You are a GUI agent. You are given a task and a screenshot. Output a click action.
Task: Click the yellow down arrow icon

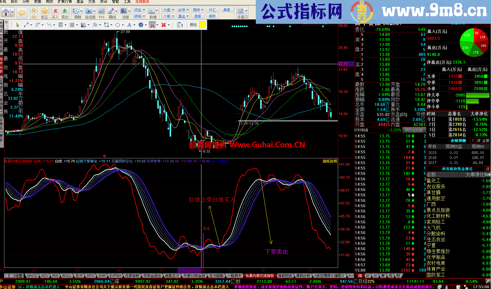pos(34,16)
